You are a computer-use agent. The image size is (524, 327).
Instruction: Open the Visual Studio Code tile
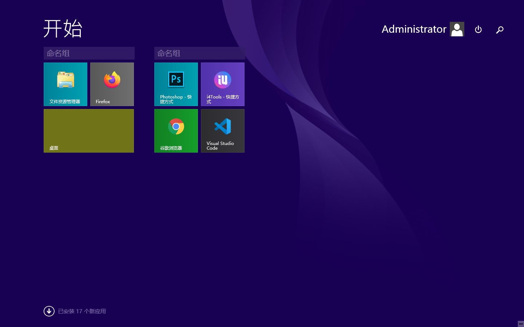(x=223, y=131)
